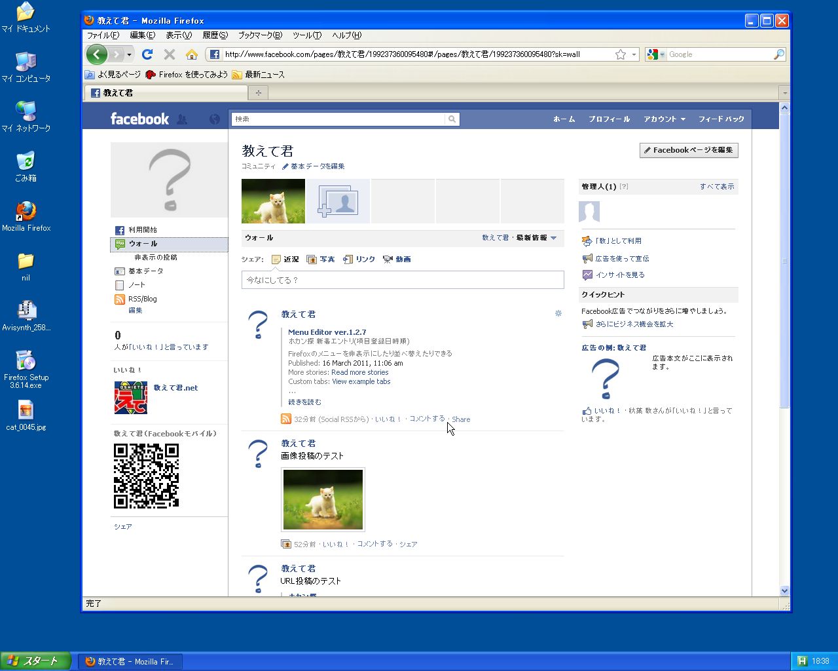This screenshot has height=671, width=838.
Task: Open friend requests icon in Facebook header
Action: 183,119
